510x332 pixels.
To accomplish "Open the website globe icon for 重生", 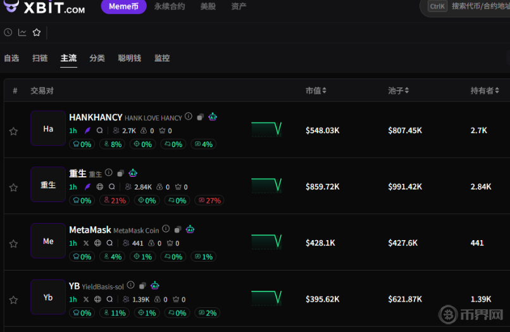I will 99,187.
